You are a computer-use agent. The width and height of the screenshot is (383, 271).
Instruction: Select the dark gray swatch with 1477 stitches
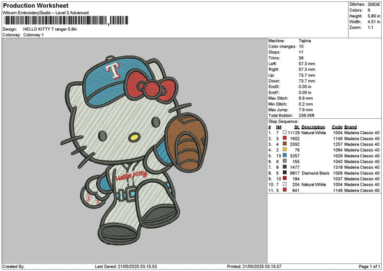[x=285, y=167]
